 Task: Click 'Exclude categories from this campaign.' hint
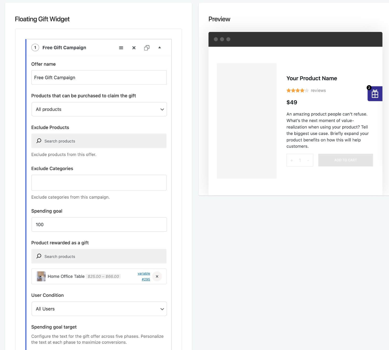tap(71, 197)
